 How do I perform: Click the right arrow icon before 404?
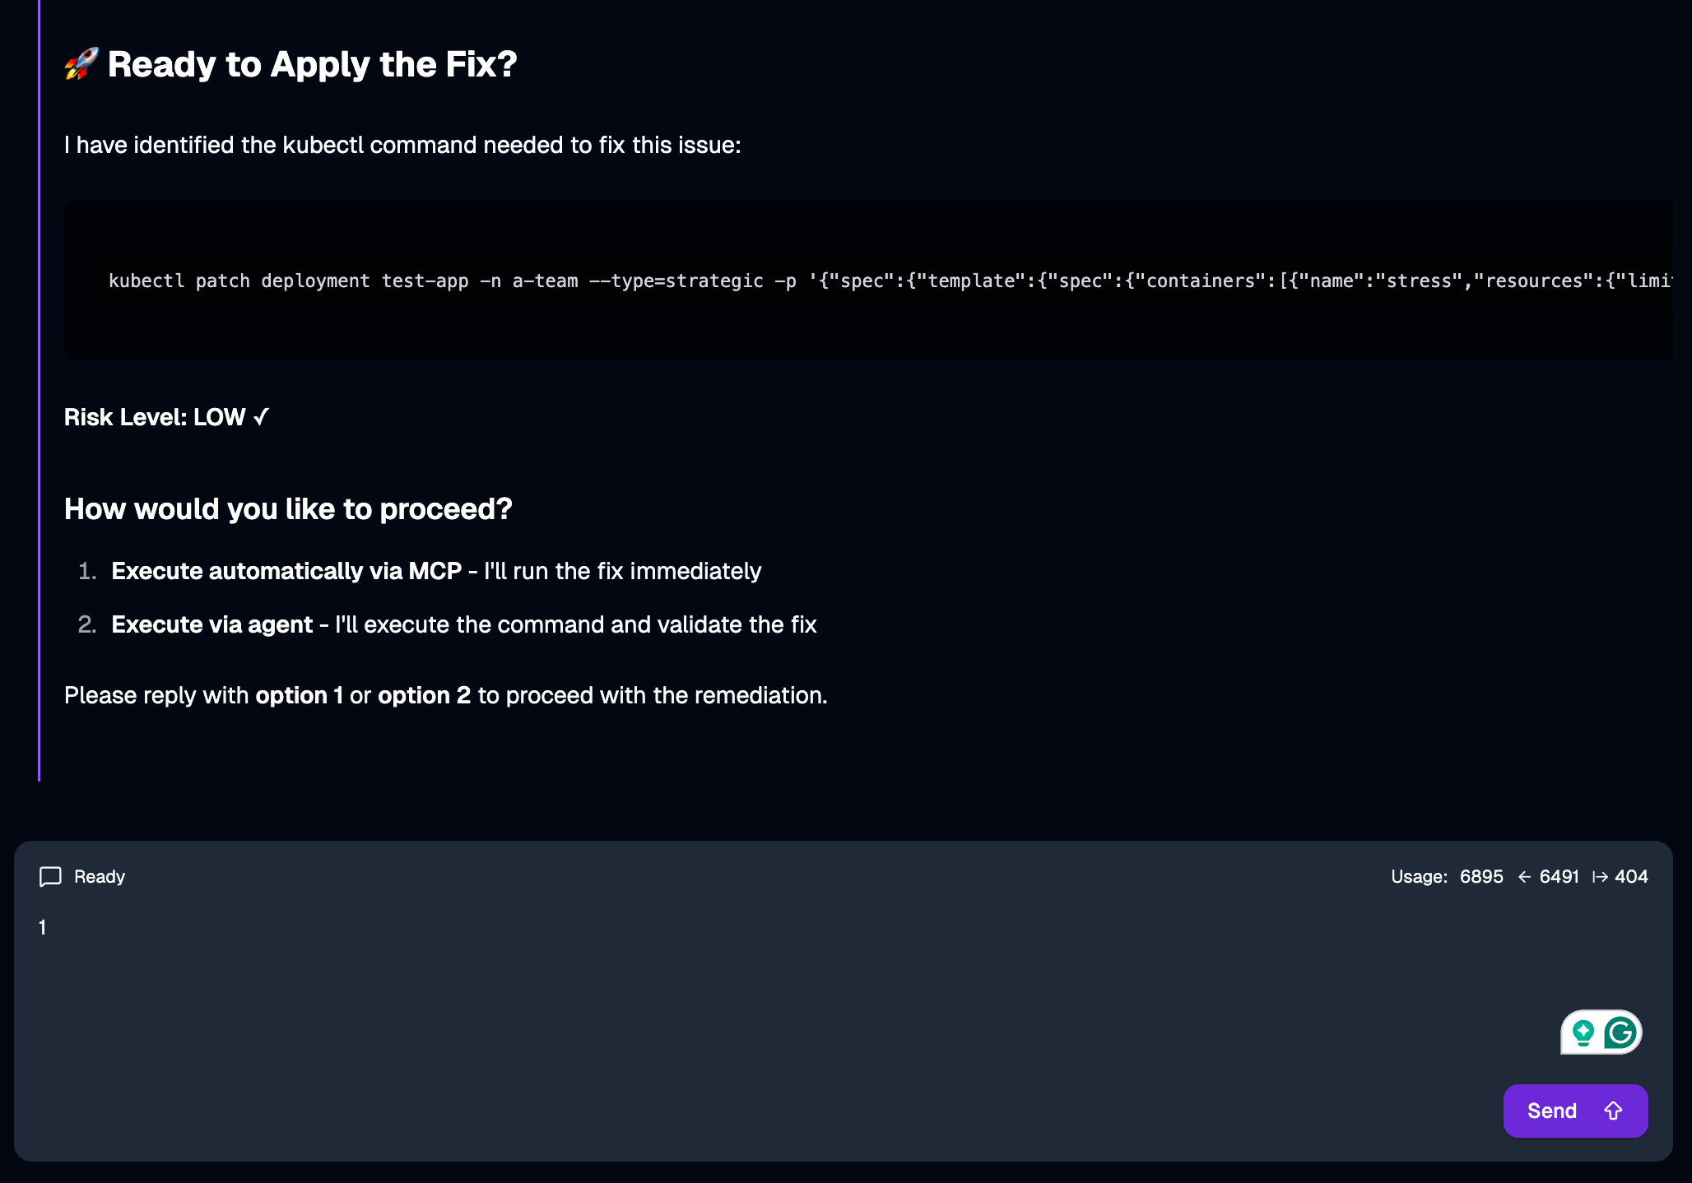pos(1600,877)
